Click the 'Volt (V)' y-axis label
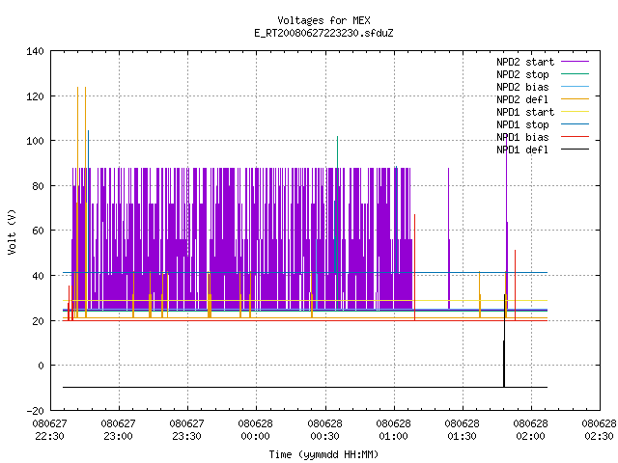The image size is (618, 463). coord(12,231)
